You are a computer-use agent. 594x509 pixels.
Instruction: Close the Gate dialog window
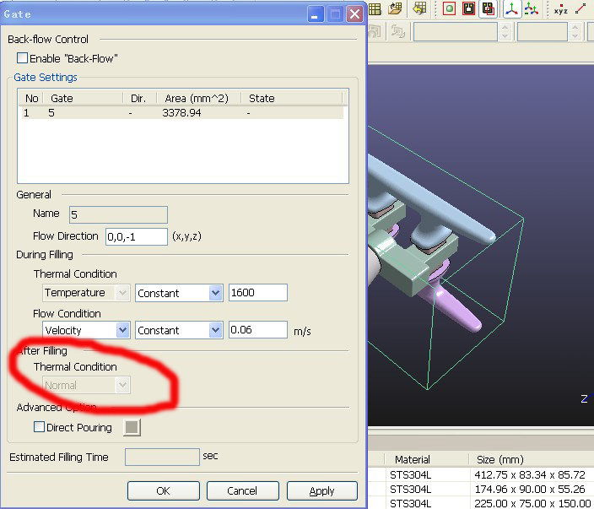354,14
